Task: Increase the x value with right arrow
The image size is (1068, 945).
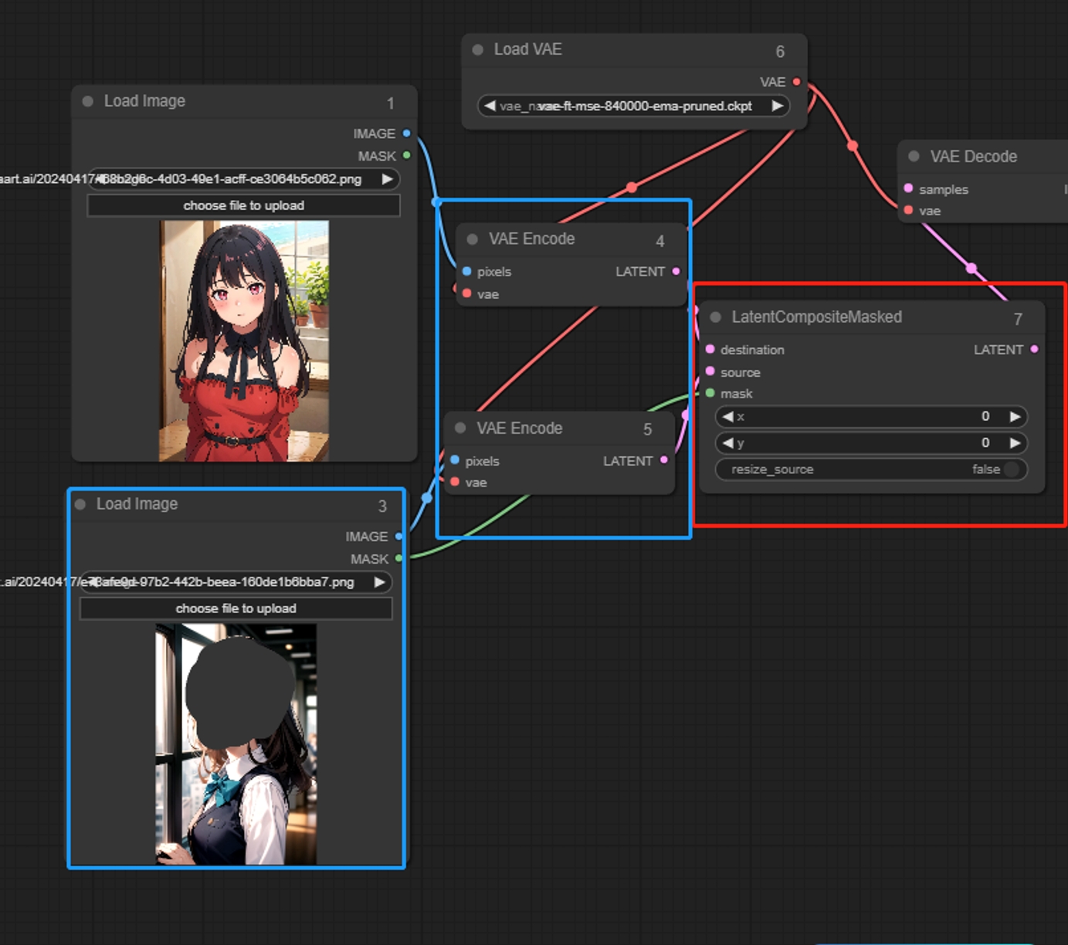Action: 1015,417
